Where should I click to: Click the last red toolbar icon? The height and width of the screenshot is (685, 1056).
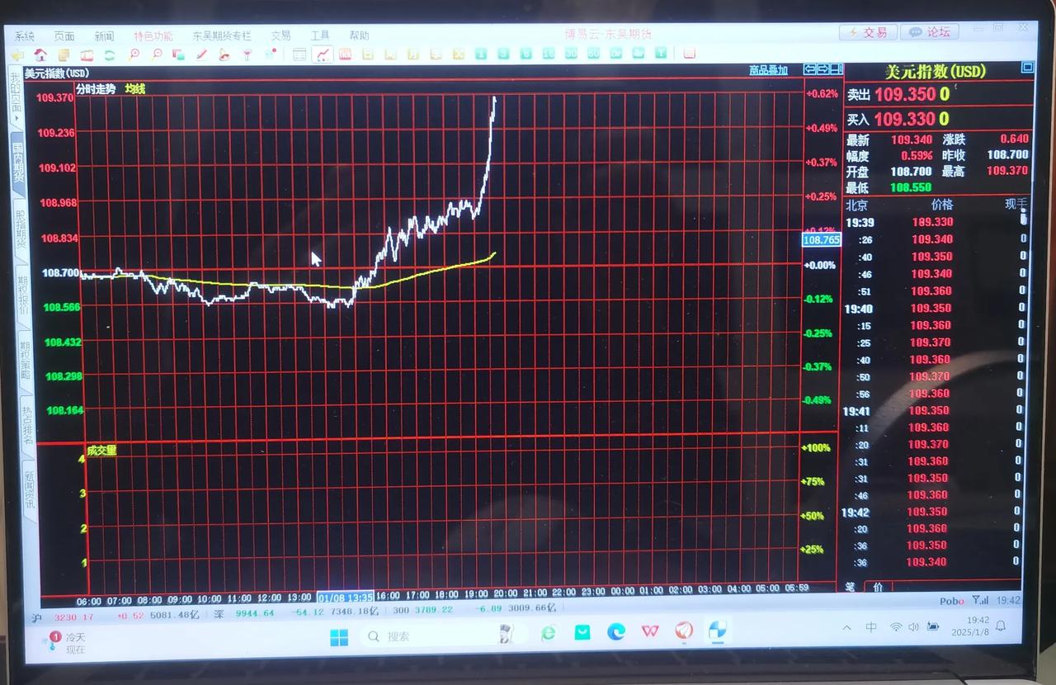pyautogui.click(x=689, y=54)
